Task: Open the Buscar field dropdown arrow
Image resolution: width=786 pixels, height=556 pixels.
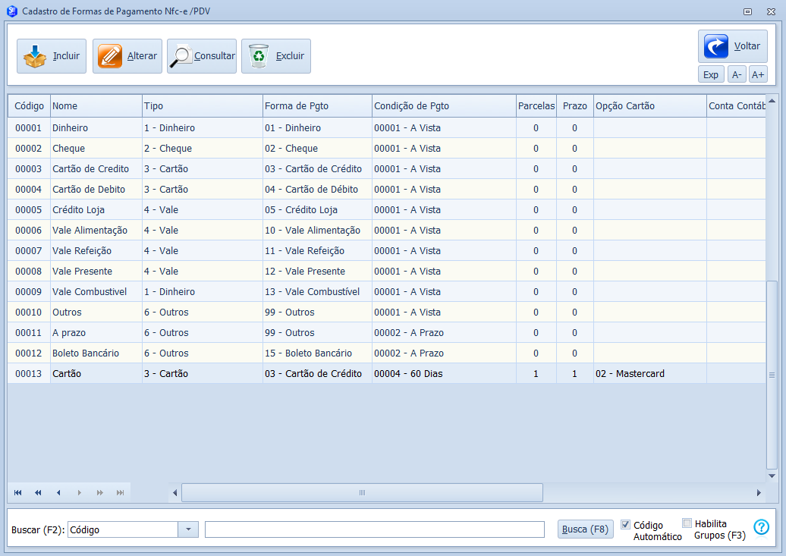Action: click(188, 529)
